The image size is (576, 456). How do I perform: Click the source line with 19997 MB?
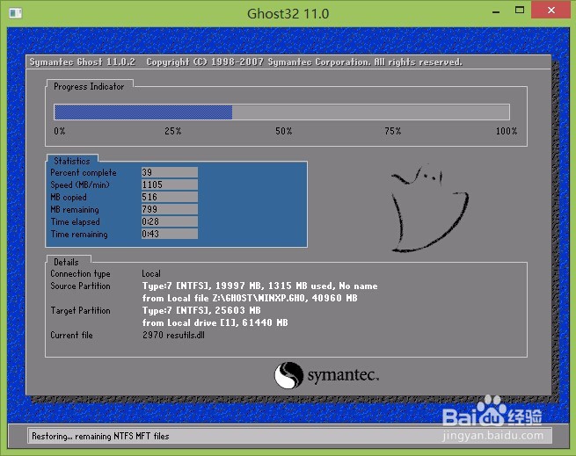(x=260, y=286)
